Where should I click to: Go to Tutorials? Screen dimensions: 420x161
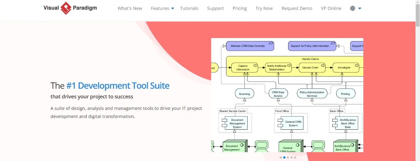tap(189, 9)
